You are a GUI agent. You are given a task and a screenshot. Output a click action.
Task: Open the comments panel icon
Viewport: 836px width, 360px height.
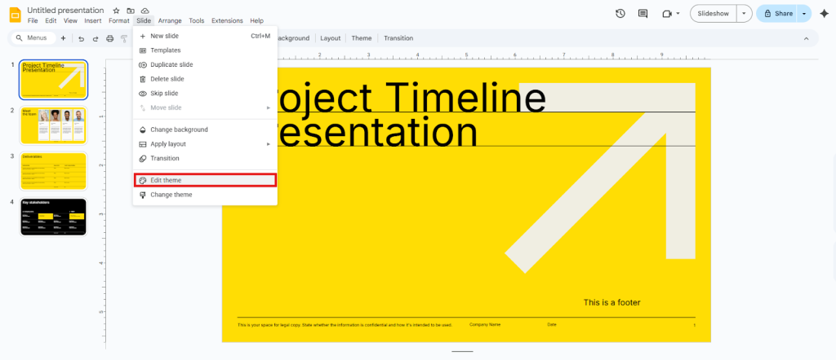(643, 13)
